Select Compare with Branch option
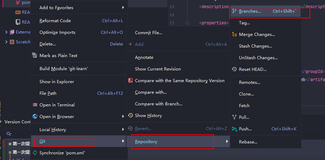The image size is (325, 160). 158,104
